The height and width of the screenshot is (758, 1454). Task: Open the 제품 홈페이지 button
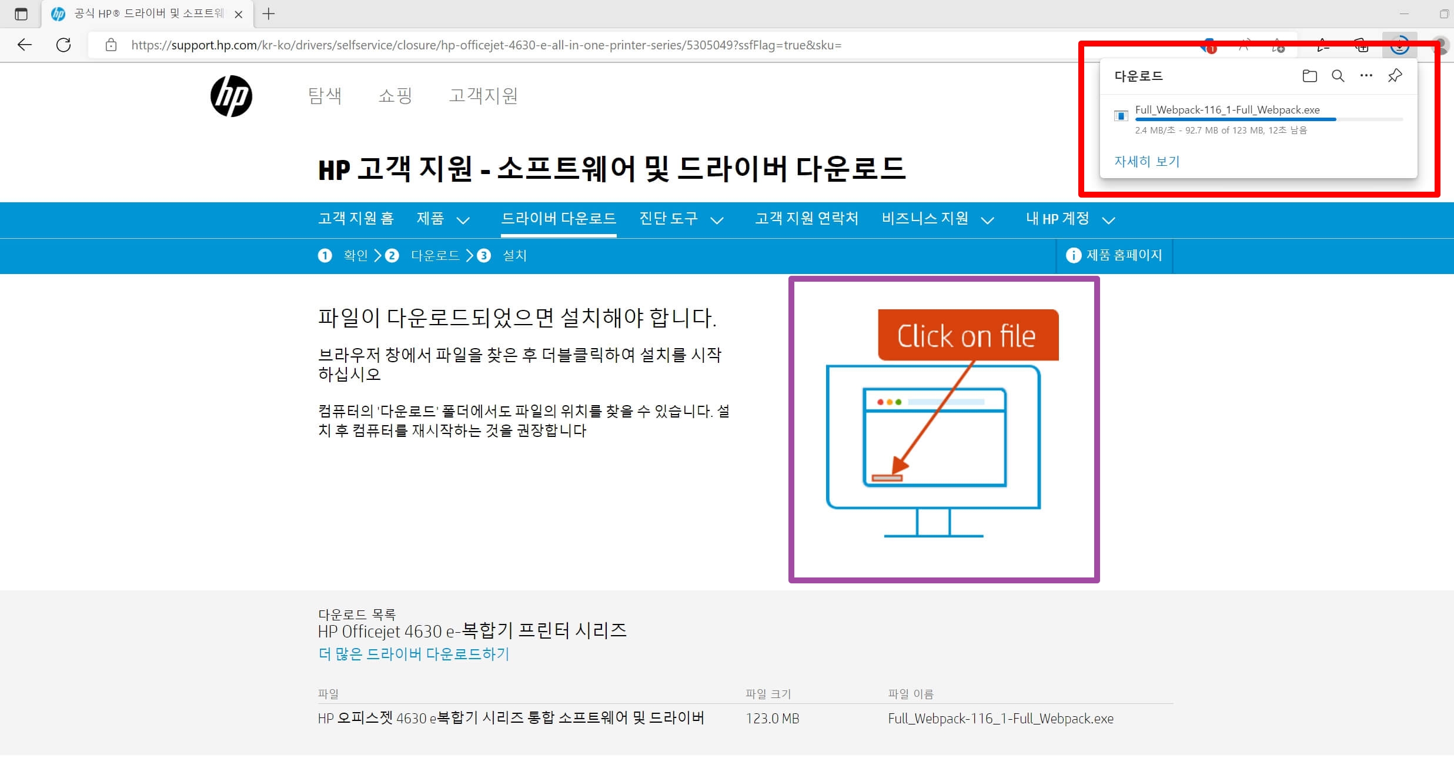pyautogui.click(x=1114, y=255)
